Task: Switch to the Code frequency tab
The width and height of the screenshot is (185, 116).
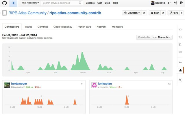Action: pyautogui.click(x=63, y=27)
